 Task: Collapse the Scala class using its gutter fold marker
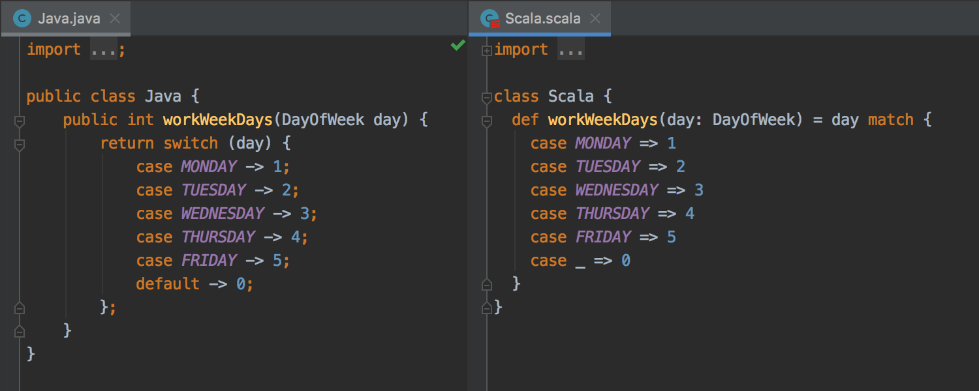pos(486,96)
